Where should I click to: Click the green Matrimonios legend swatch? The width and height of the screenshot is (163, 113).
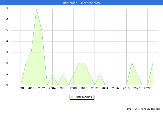pyautogui.click(x=72, y=97)
